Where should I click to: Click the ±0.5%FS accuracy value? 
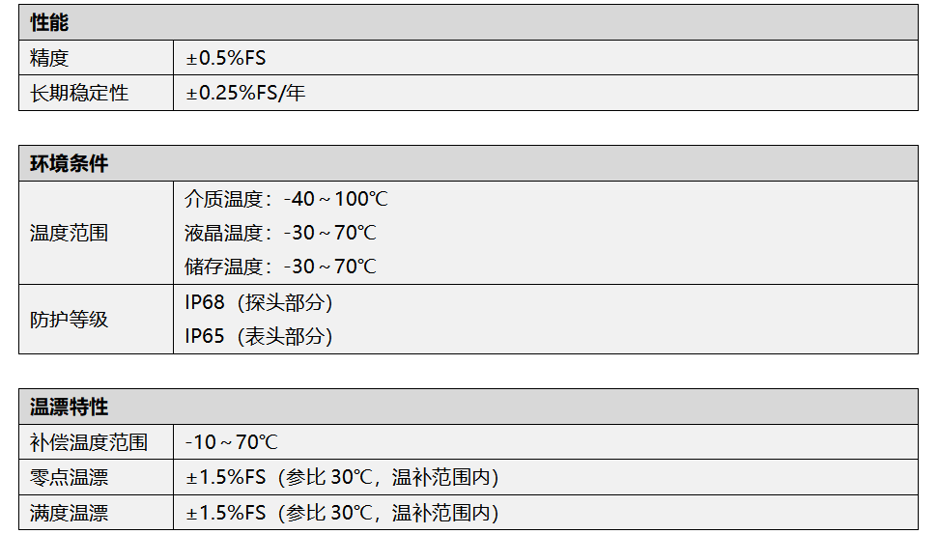click(226, 58)
